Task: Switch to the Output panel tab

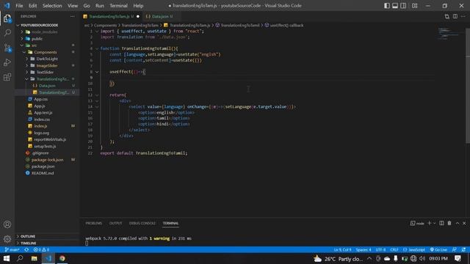Action: (x=115, y=223)
